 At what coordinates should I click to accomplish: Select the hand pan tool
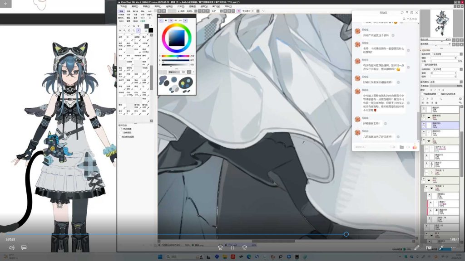coord(134,30)
